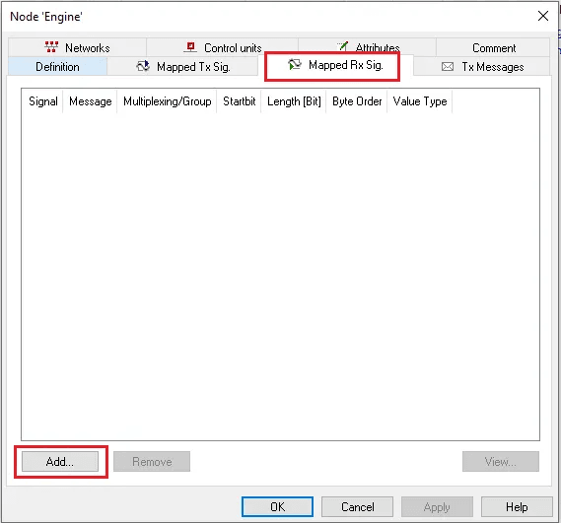Click the Byte Order column header

tap(357, 101)
